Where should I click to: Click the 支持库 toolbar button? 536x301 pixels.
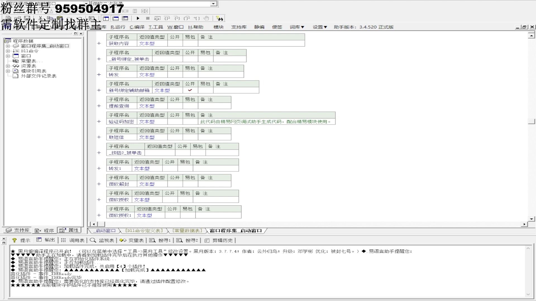coord(239,27)
